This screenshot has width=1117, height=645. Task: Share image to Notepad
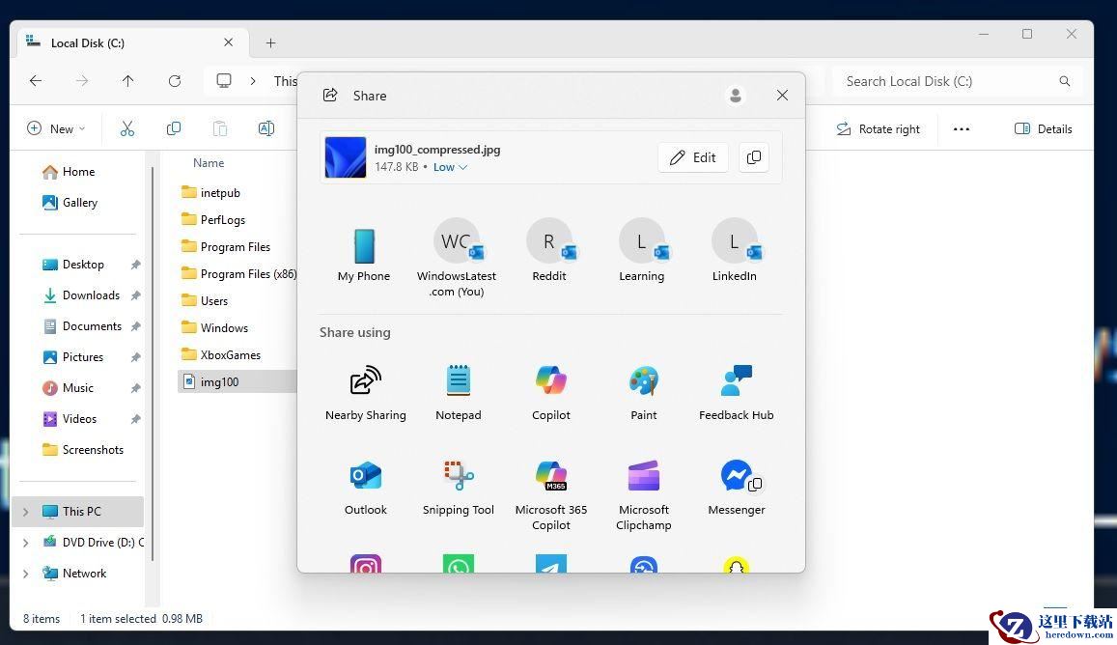click(458, 393)
